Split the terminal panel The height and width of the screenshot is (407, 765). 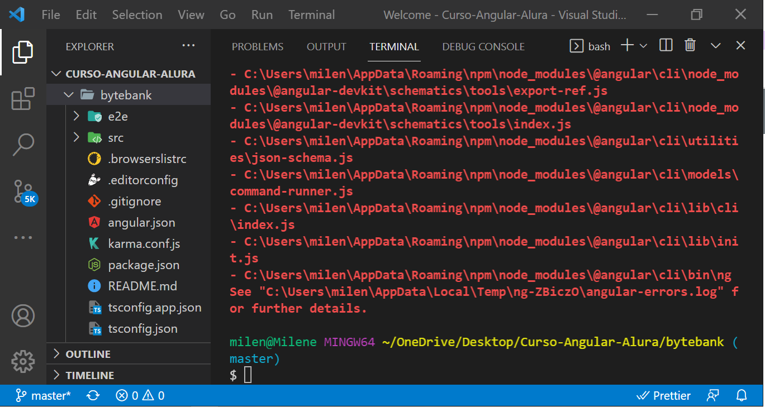[666, 46]
